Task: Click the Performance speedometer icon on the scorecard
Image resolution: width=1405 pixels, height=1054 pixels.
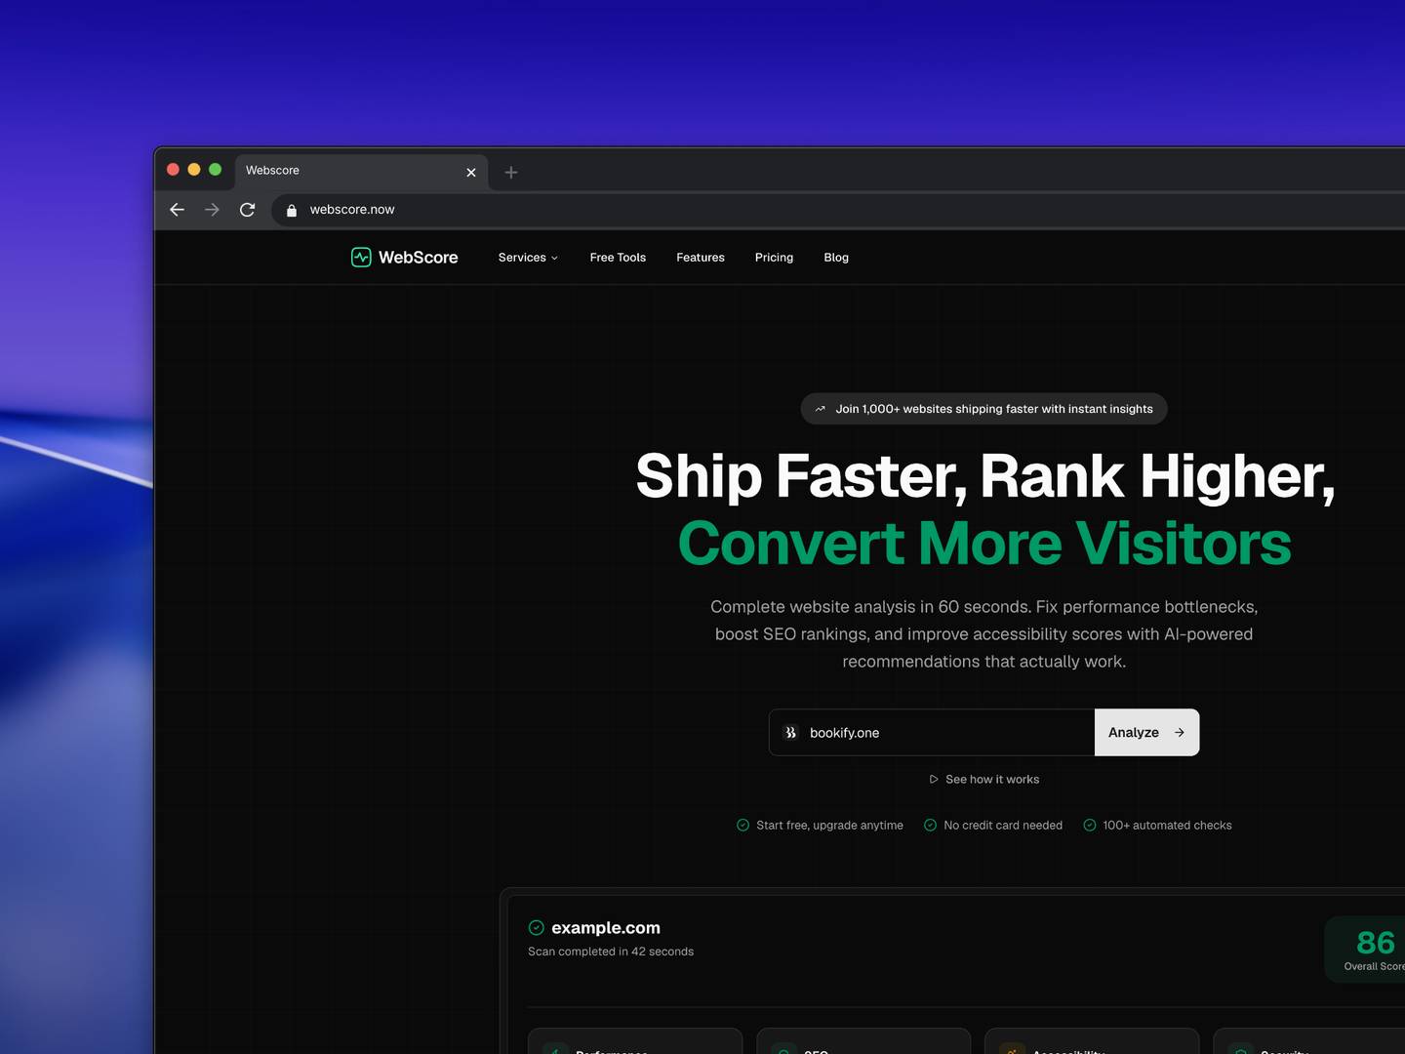Action: tap(556, 1051)
